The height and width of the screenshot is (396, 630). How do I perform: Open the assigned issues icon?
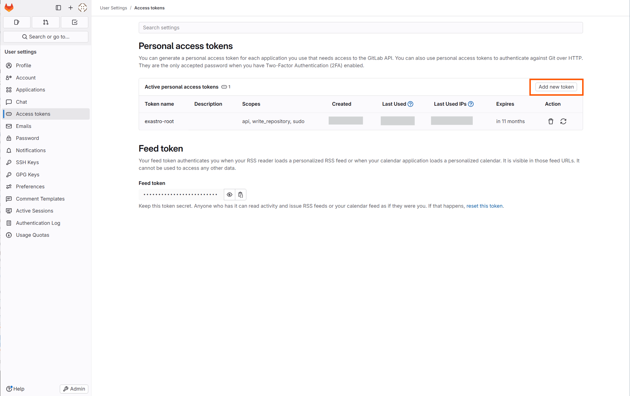click(17, 22)
